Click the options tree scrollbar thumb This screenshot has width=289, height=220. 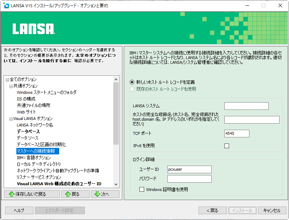point(116,113)
